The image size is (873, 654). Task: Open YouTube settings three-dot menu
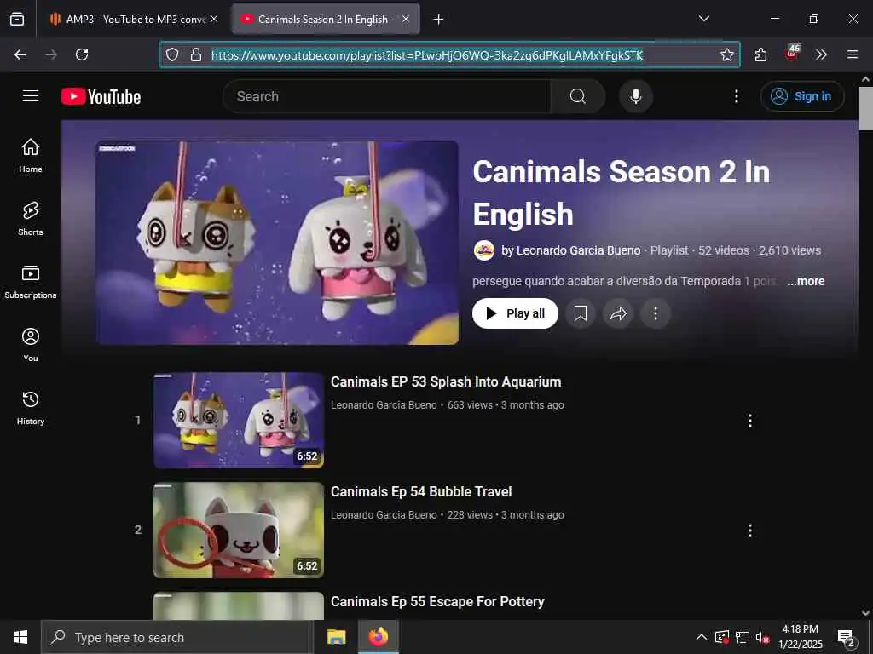coord(736,96)
